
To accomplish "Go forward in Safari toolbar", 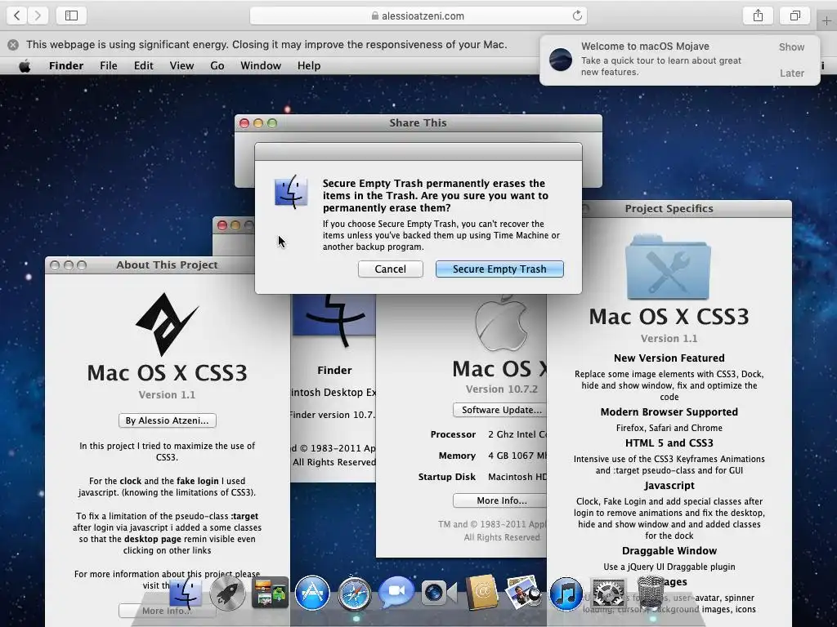I will (38, 16).
